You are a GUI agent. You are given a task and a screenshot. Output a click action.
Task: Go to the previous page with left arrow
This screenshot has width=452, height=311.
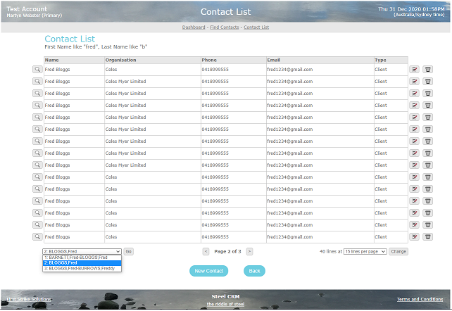click(x=206, y=251)
